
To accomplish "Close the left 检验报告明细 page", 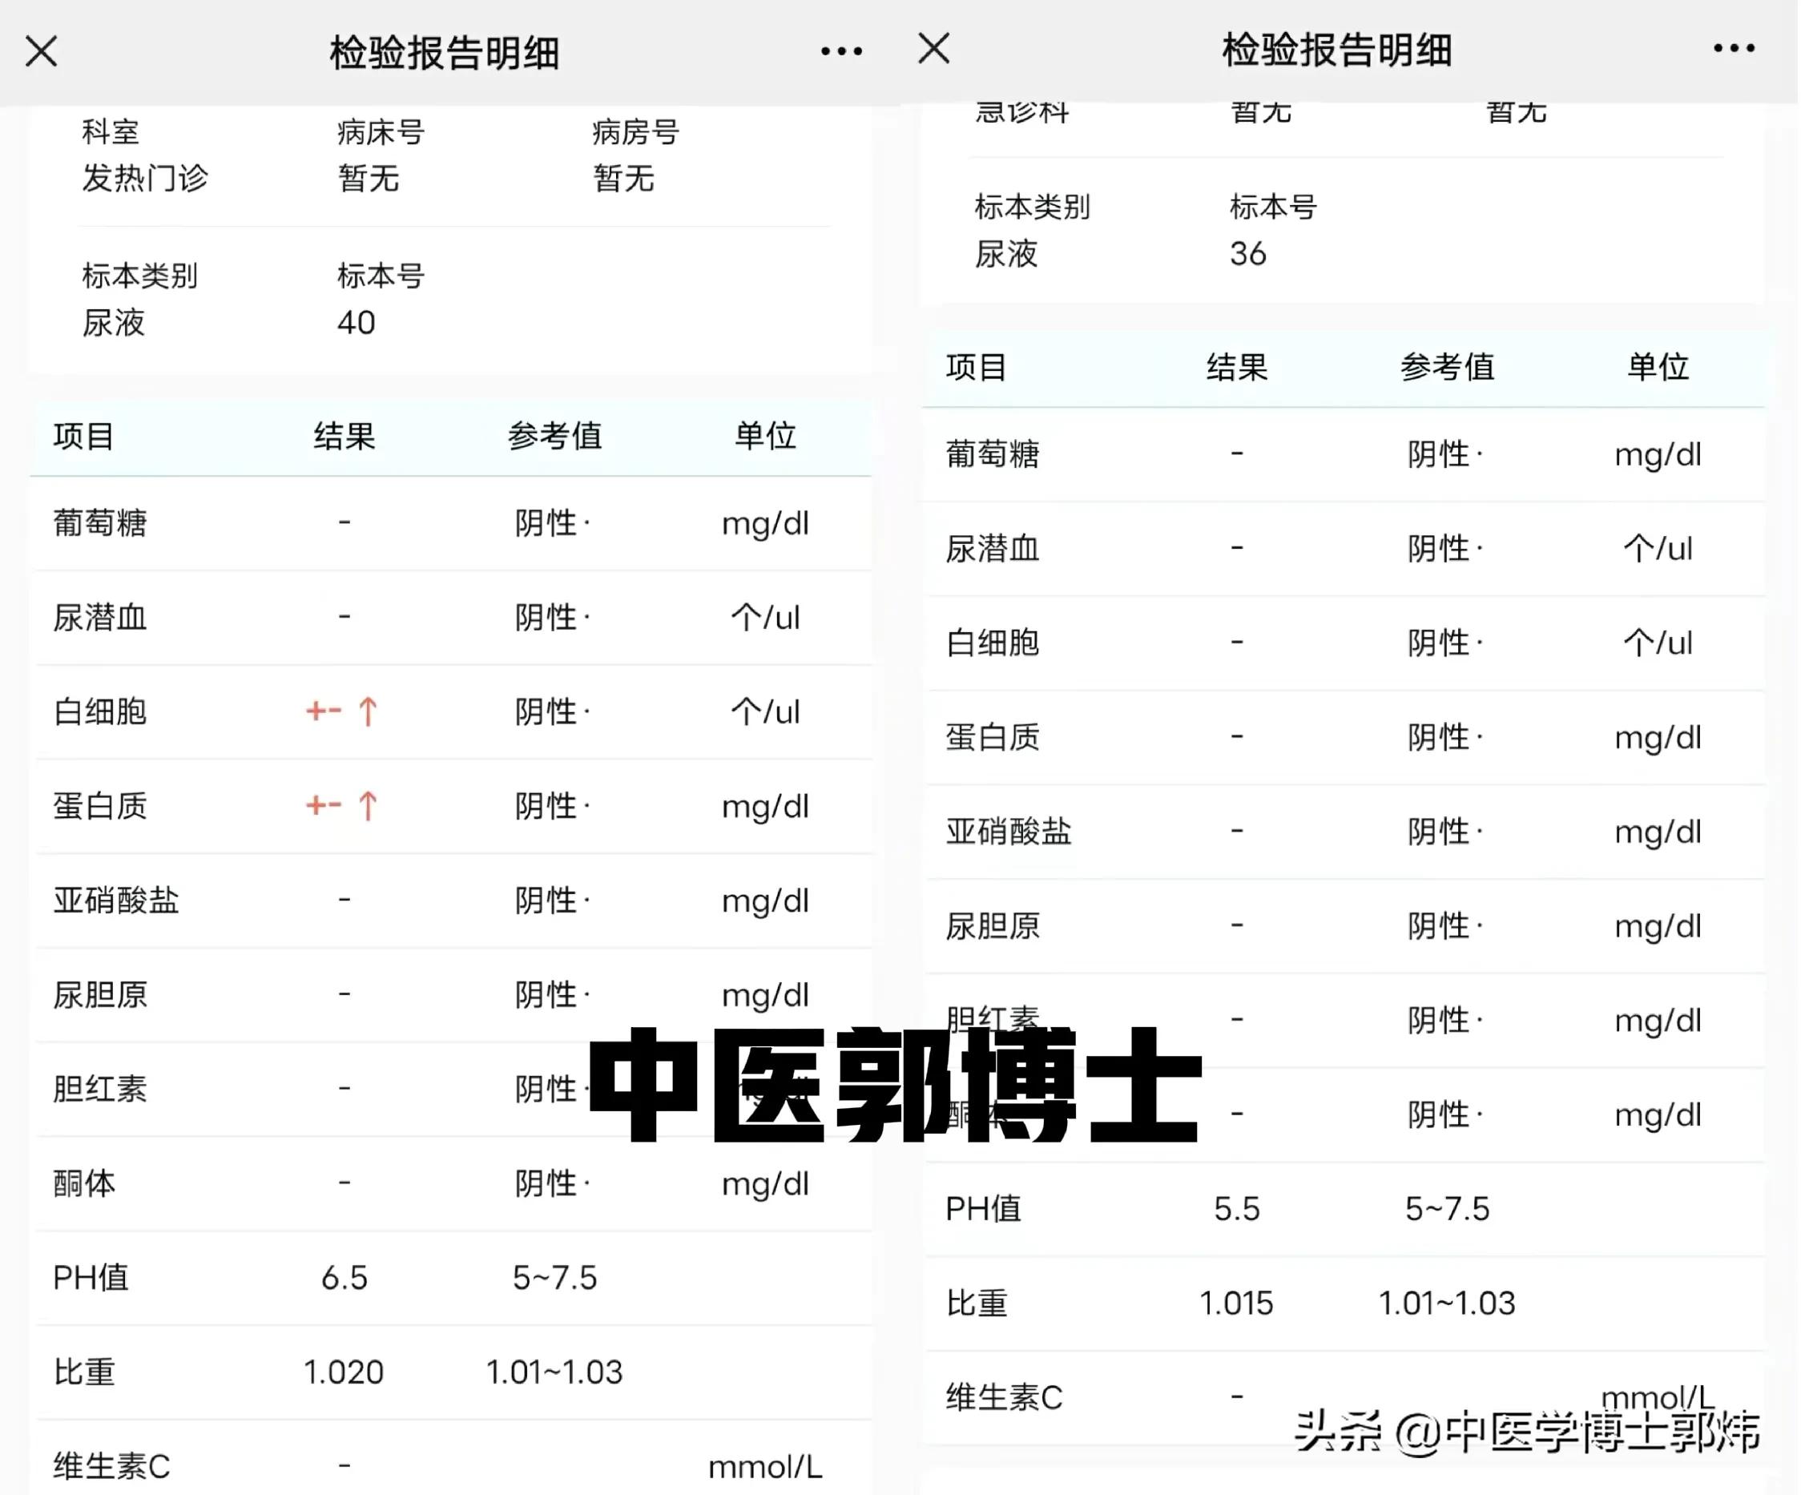I will [40, 50].
